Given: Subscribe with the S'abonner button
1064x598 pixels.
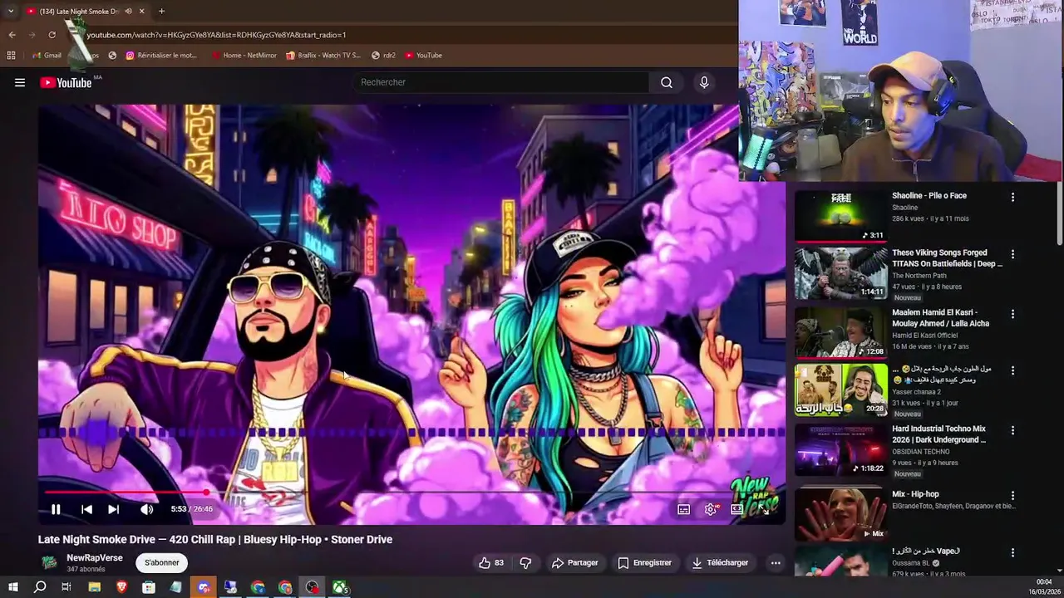Looking at the screenshot, I should point(161,562).
